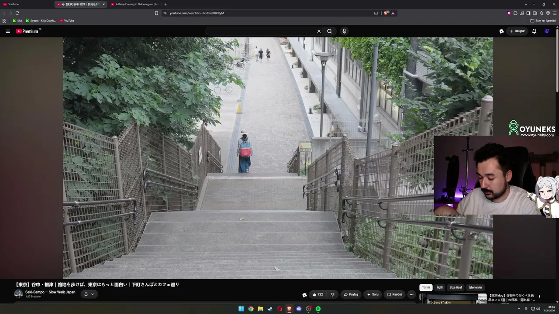Image resolution: width=559 pixels, height=314 pixels.
Task: Open the YouTube account avatar menu
Action: pyautogui.click(x=547, y=31)
